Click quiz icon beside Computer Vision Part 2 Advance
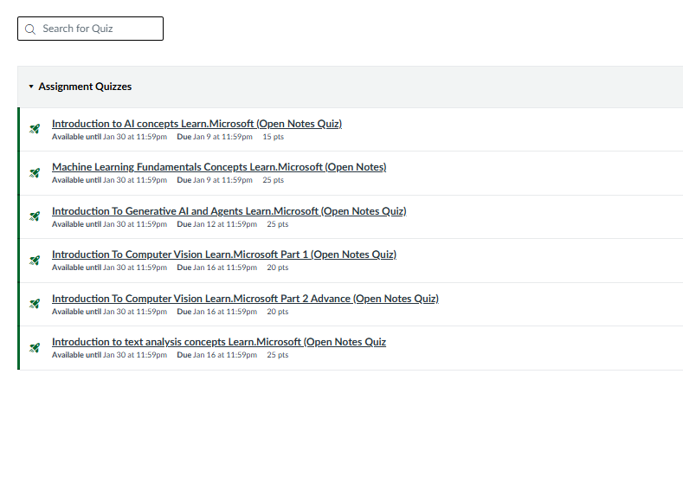 point(35,304)
